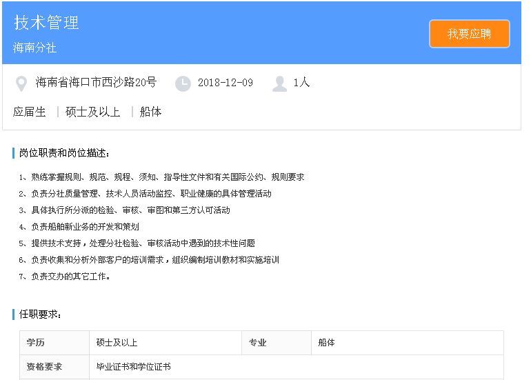Click the date 2018-12-09
The image size is (531, 380).
click(x=226, y=83)
